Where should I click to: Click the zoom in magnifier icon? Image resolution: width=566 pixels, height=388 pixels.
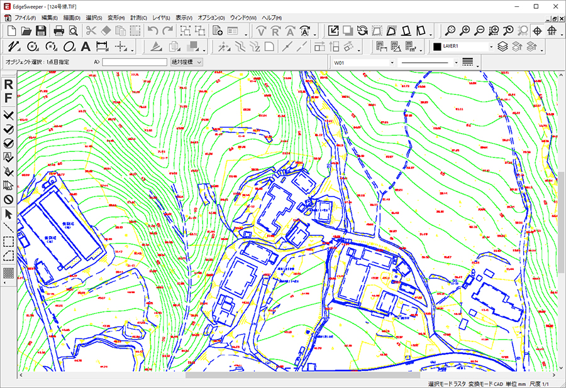point(465,31)
